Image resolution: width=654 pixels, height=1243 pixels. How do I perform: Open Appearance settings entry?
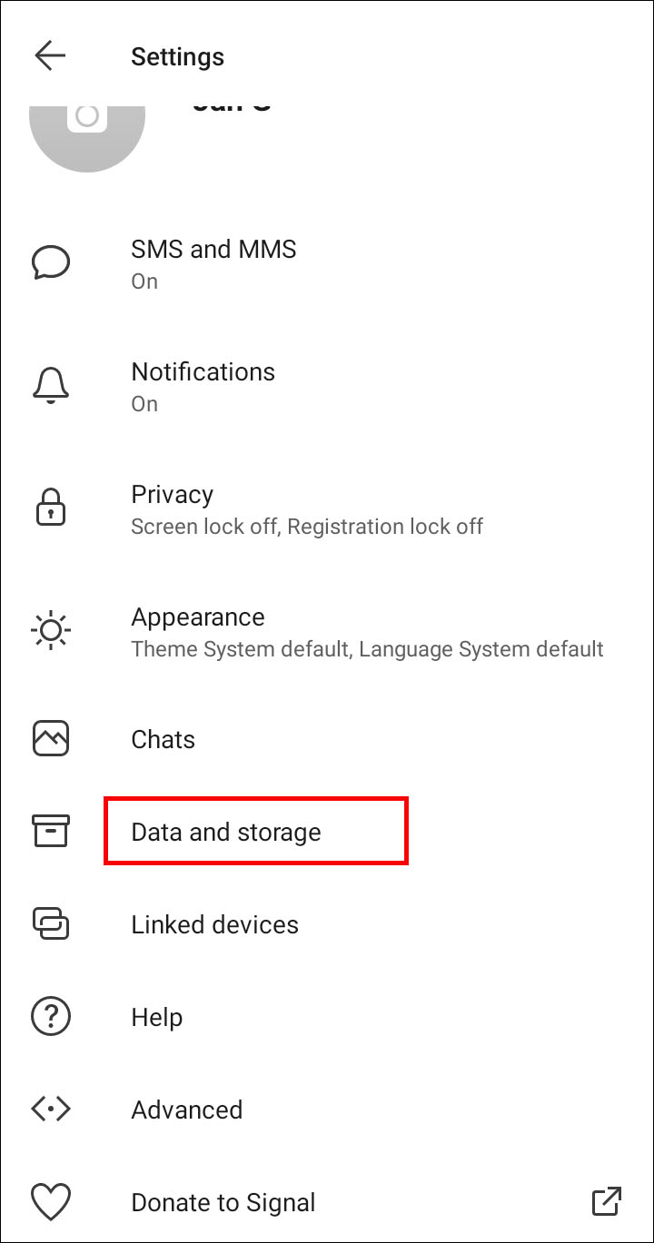198,617
